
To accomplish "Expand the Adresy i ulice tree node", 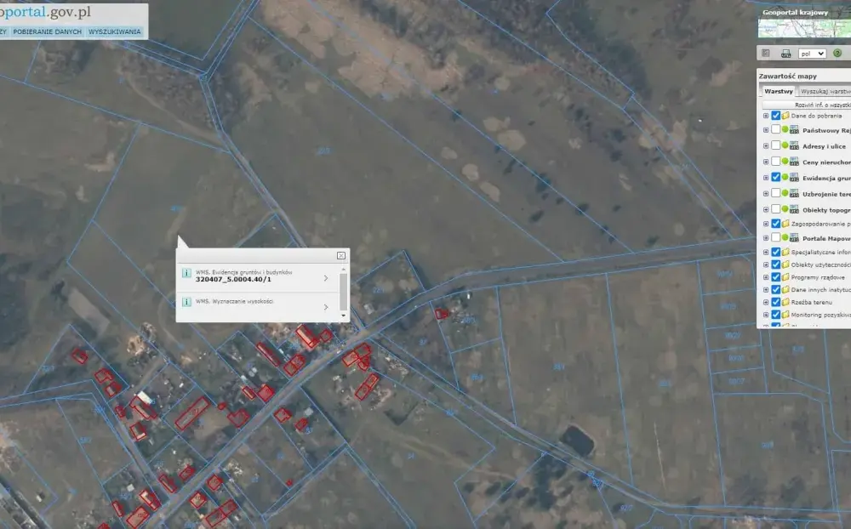I will click(765, 146).
